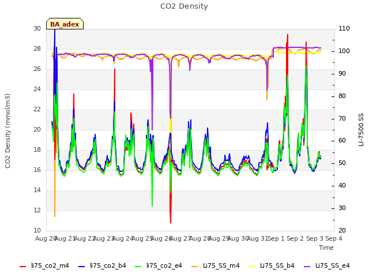Screen dimensions: 369x277
Task: Toggle li75_co2_m4 series in legend
Action: point(44,266)
